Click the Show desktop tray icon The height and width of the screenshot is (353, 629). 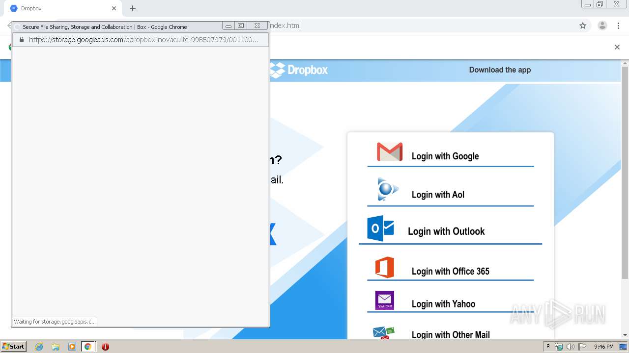[x=624, y=347]
